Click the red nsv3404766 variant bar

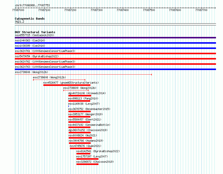80,143
